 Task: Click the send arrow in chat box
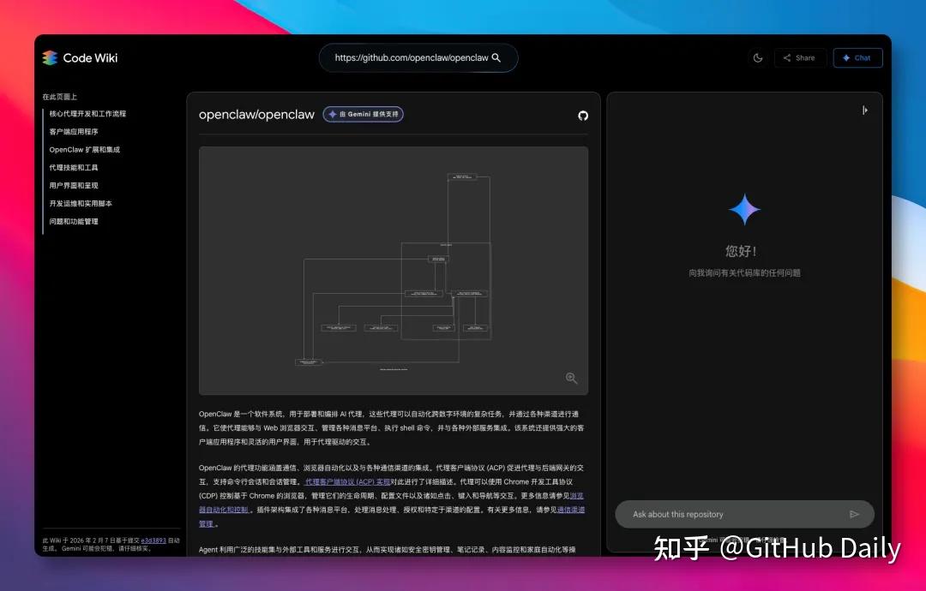point(854,514)
